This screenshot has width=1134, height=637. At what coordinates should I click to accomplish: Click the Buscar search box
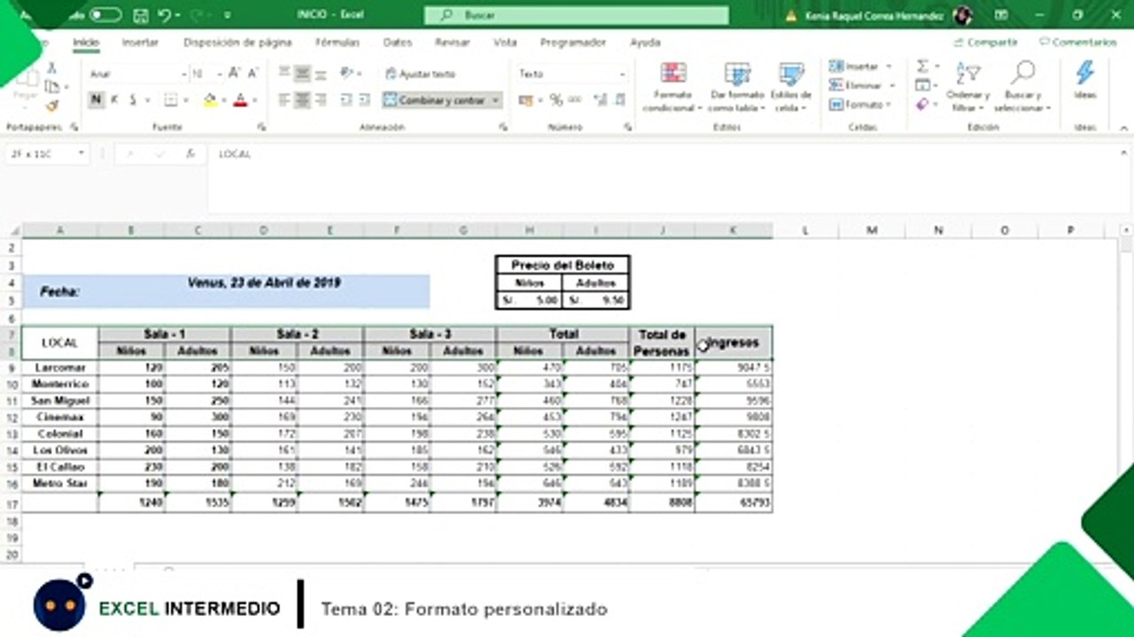577,15
